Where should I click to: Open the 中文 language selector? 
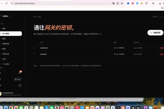(x=18, y=79)
